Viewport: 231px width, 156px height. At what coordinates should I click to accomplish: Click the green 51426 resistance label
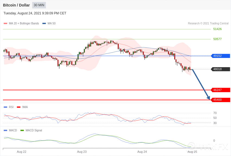217,29
